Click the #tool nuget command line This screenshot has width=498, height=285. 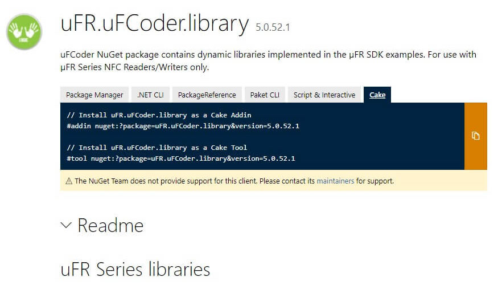click(x=181, y=158)
